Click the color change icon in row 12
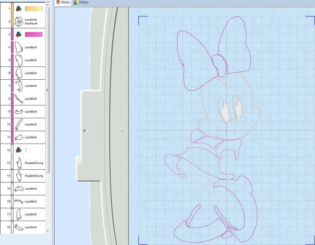Viewport: 315px width, 245px height. [x=19, y=150]
